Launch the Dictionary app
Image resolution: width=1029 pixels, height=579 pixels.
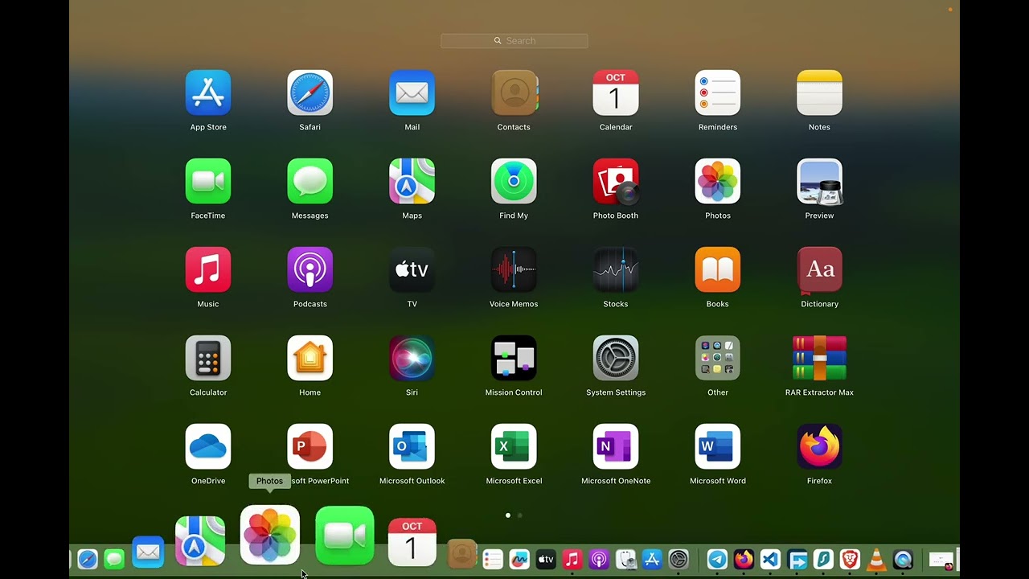click(819, 269)
